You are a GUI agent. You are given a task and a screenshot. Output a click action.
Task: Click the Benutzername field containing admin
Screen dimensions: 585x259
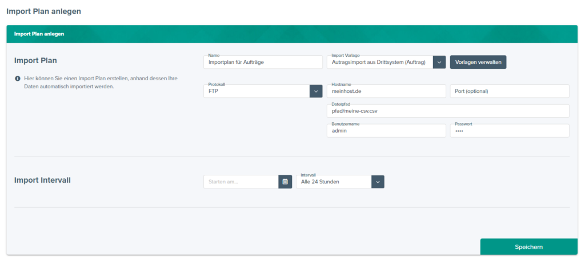point(386,131)
